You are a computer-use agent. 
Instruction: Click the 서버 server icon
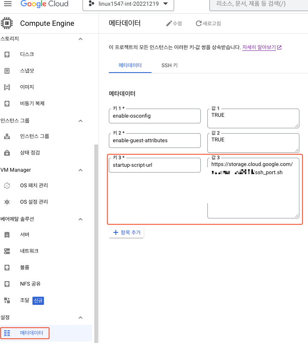click(7, 235)
